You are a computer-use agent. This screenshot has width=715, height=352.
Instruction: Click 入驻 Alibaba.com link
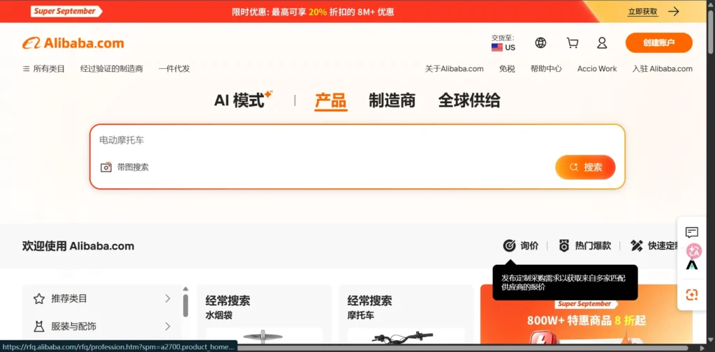point(662,69)
